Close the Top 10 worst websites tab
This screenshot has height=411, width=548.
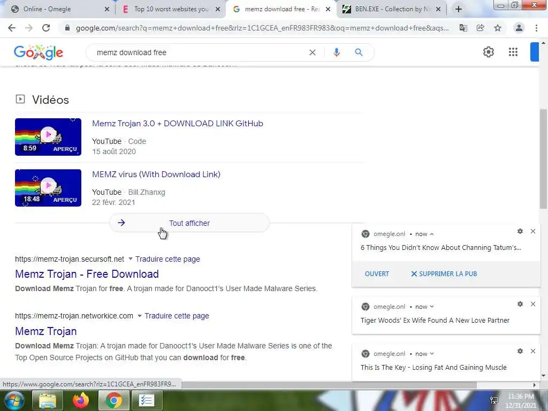point(218,10)
